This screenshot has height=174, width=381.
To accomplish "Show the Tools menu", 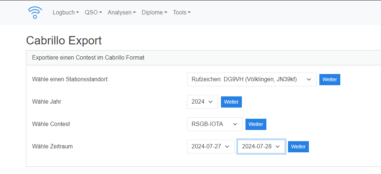I will (x=182, y=12).
